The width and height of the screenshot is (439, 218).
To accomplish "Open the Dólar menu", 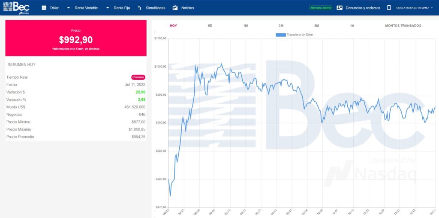I will click(54, 8).
